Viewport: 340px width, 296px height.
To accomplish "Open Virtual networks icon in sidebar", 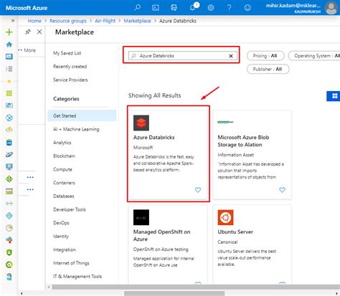I will pyautogui.click(x=9, y=204).
